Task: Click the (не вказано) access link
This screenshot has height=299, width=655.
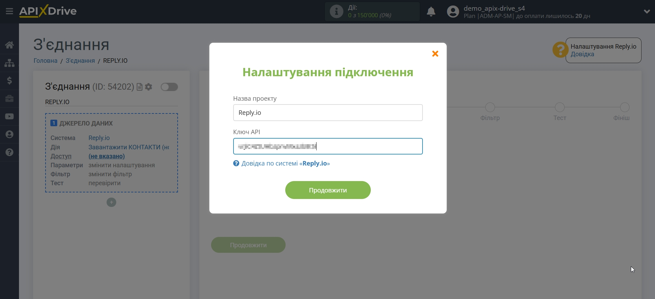Action: point(107,156)
